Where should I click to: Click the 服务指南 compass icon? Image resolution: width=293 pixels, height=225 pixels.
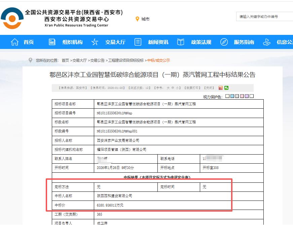224,42
